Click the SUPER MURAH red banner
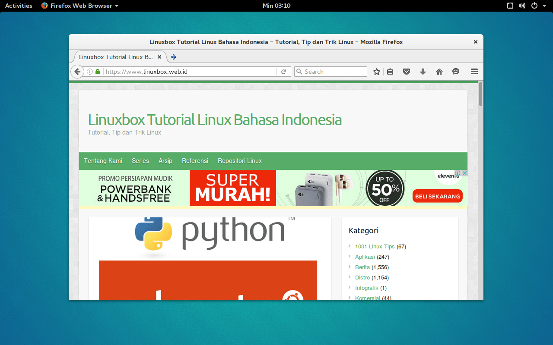This screenshot has height=345, width=553. tap(233, 188)
